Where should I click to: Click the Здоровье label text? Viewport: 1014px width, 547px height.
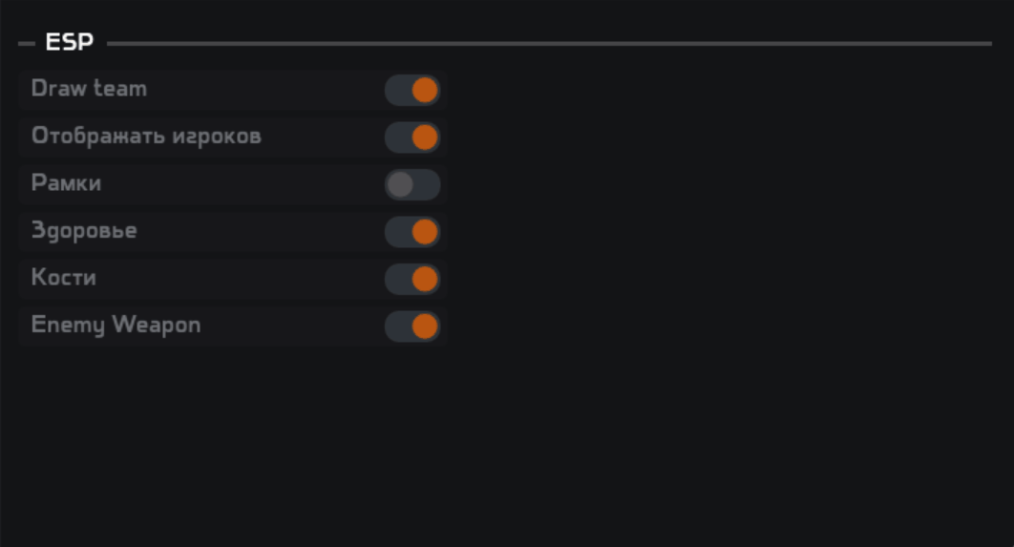(84, 231)
